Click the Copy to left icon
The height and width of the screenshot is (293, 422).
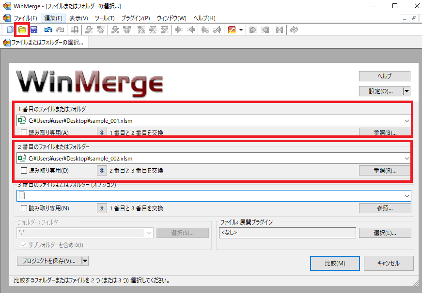point(191,29)
